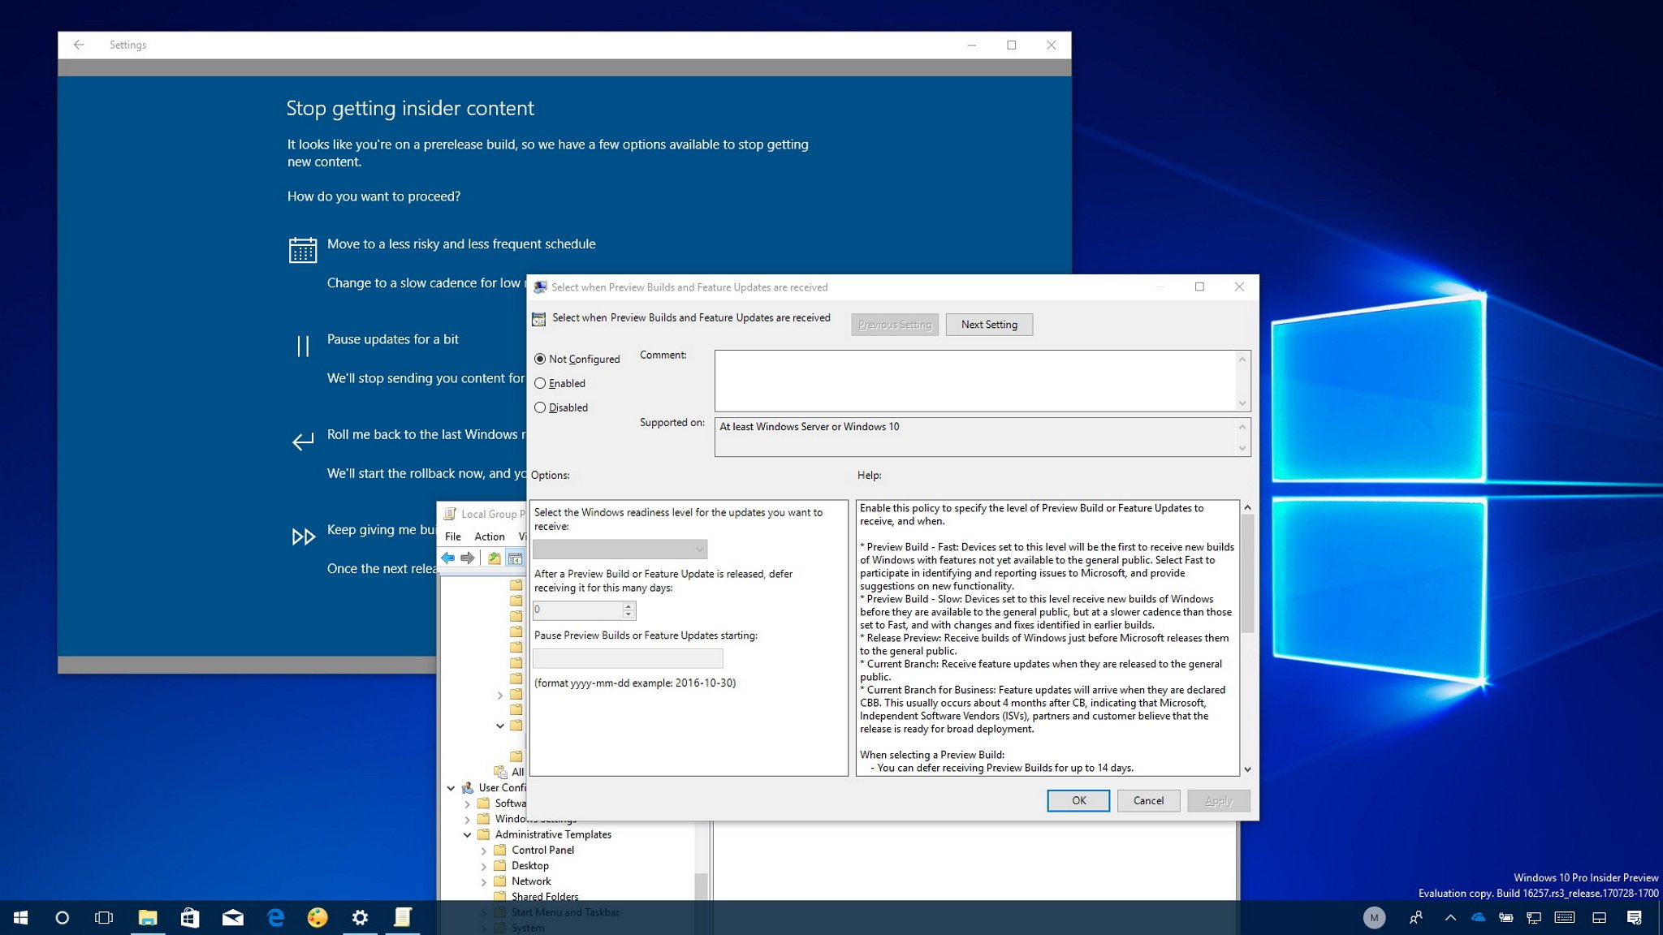
Task: Open Microsoft Edge from the taskbar
Action: [x=275, y=917]
